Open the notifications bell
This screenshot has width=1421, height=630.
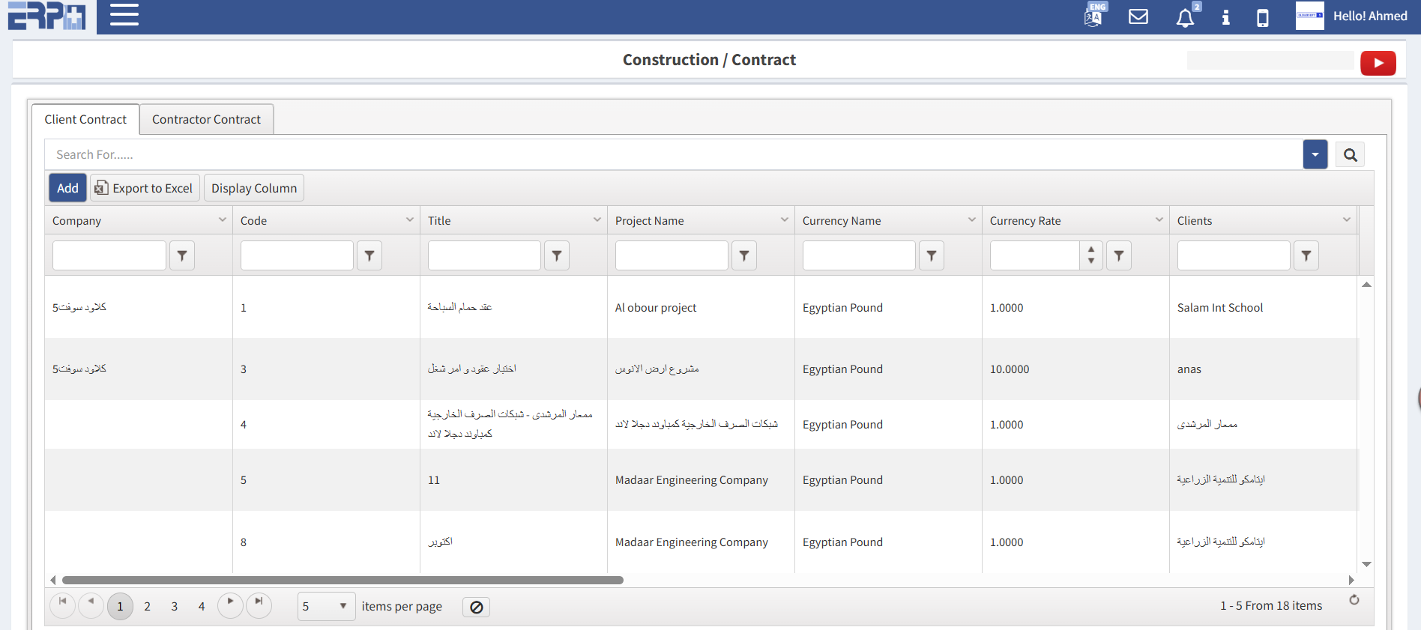point(1185,17)
